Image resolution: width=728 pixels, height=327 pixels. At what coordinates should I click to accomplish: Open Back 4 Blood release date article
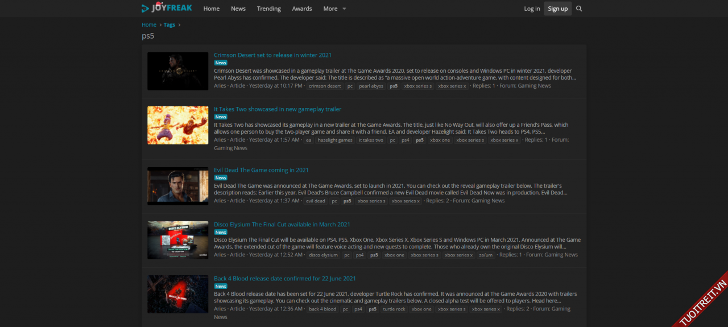[x=285, y=279]
